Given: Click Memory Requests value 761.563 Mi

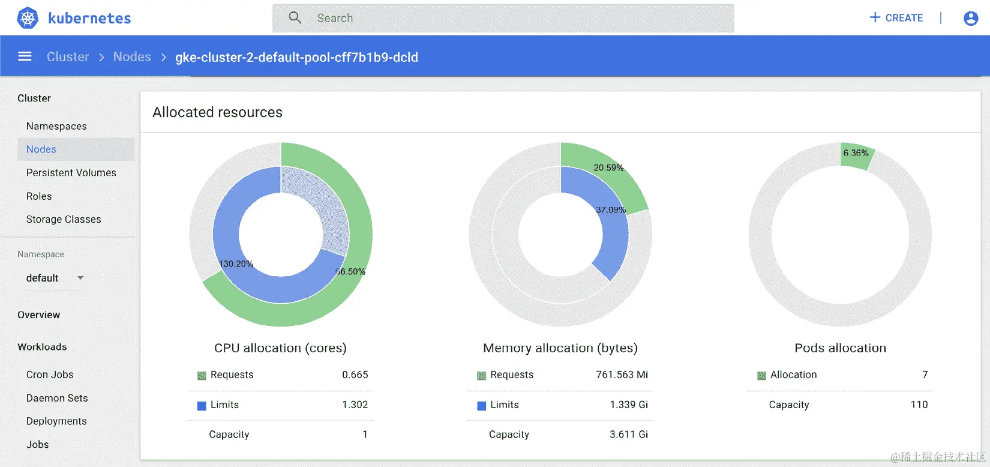Looking at the screenshot, I should 622,375.
